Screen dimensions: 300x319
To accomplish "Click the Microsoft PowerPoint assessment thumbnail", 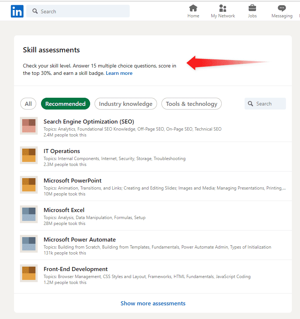I will (29, 185).
